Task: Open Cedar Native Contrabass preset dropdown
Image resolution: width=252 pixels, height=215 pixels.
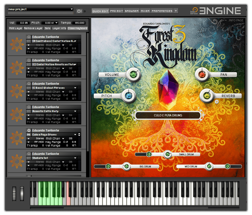Action: [x=75, y=41]
